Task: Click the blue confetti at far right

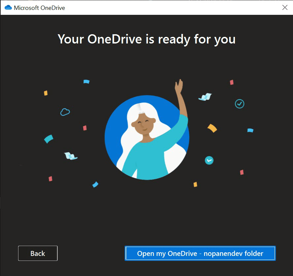Action: click(250, 130)
